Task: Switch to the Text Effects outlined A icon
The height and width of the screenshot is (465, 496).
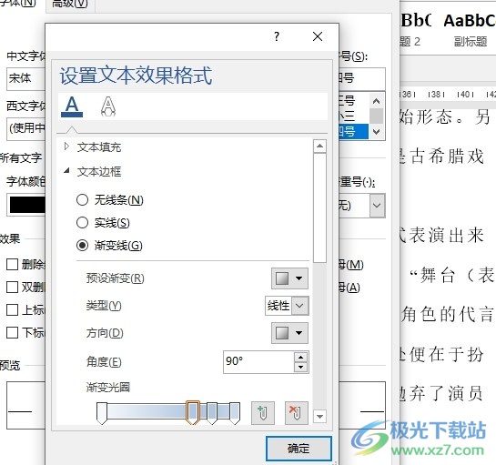Action: (108, 106)
